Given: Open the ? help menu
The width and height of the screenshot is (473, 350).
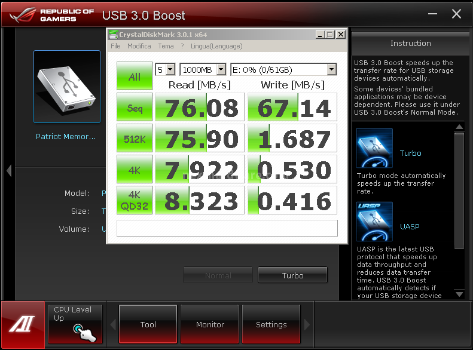Looking at the screenshot, I should tap(182, 46).
